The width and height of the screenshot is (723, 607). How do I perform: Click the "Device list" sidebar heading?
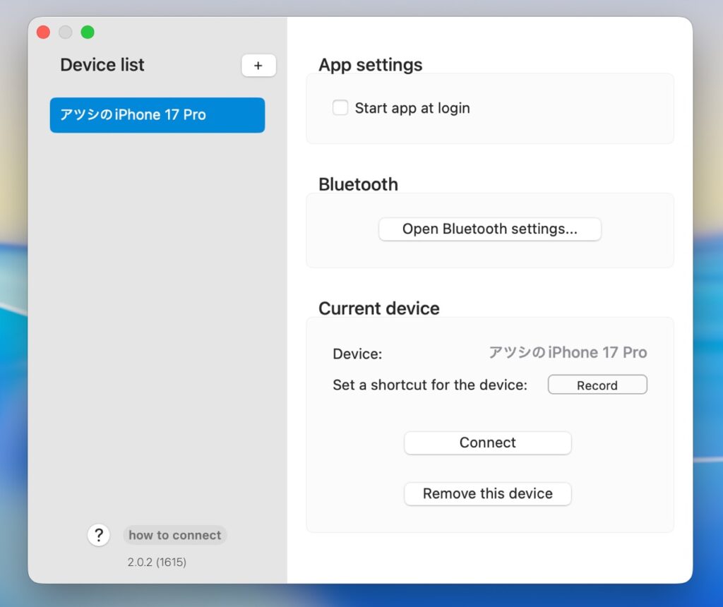click(102, 65)
